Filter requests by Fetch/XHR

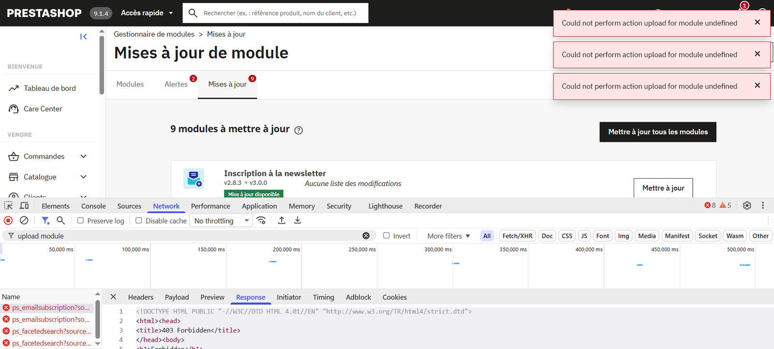(x=517, y=236)
